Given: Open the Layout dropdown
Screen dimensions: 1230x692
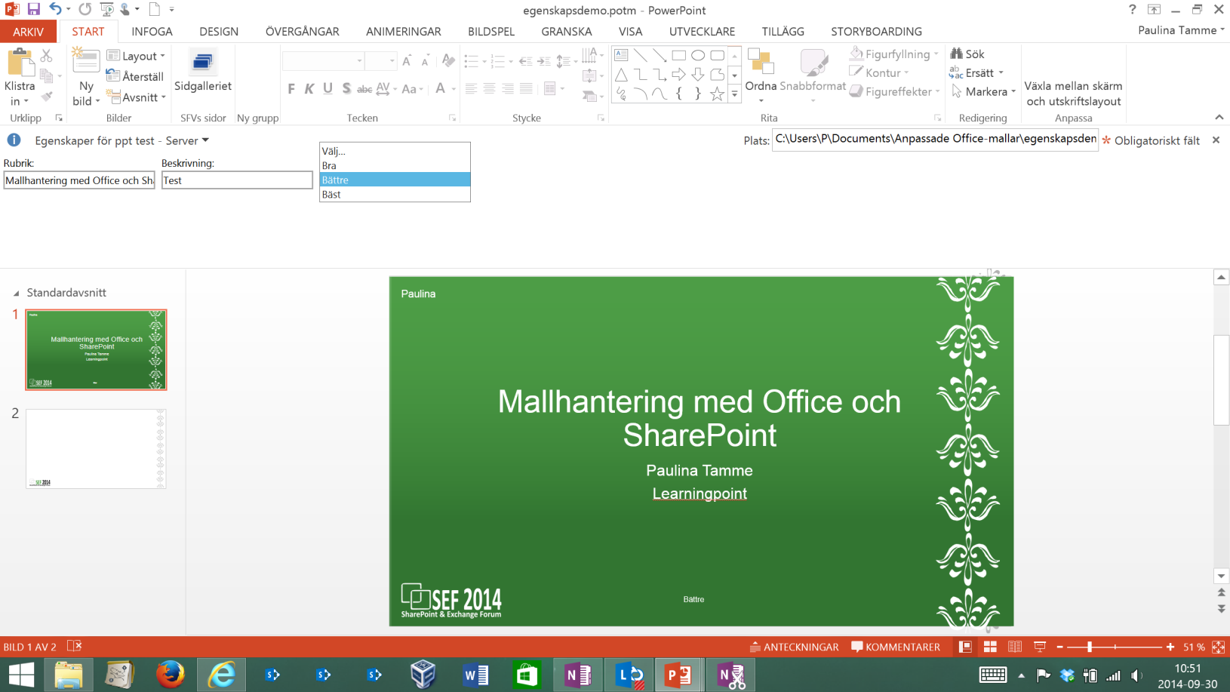Looking at the screenshot, I should pos(136,56).
